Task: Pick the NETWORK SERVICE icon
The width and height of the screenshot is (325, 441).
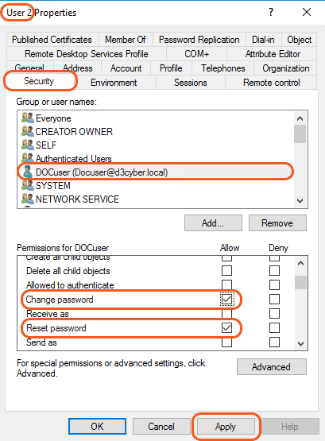Action: 28,199
